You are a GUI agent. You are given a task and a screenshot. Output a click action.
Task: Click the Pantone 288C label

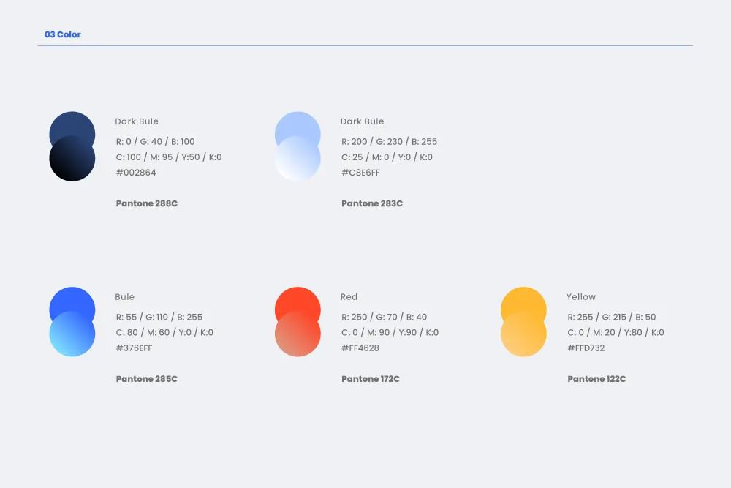[147, 203]
